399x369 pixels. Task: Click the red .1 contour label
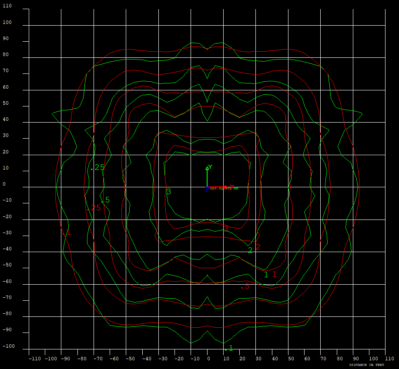click(67, 233)
